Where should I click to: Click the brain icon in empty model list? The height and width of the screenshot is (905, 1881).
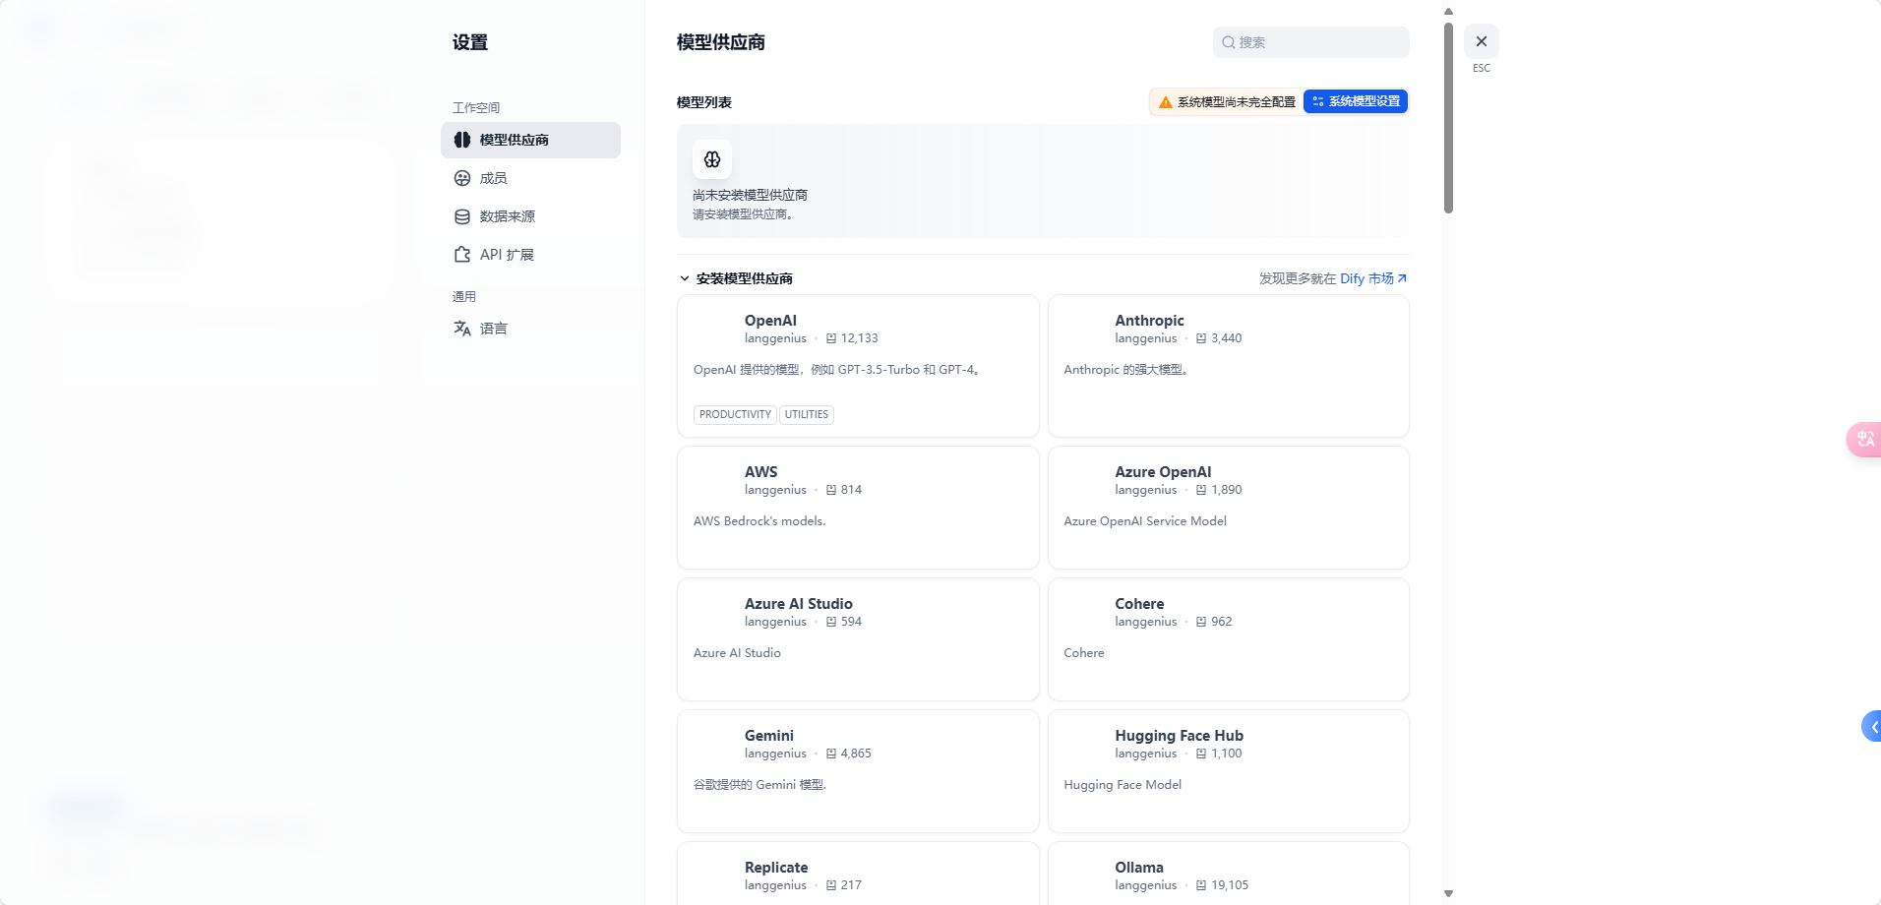712,159
